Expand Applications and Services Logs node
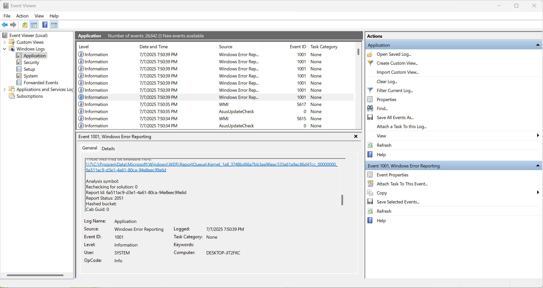Image resolution: width=543 pixels, height=288 pixels. 4,89
